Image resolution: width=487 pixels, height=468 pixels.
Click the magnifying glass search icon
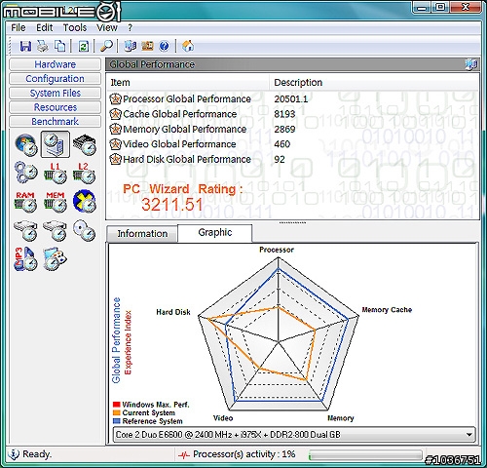[x=106, y=46]
